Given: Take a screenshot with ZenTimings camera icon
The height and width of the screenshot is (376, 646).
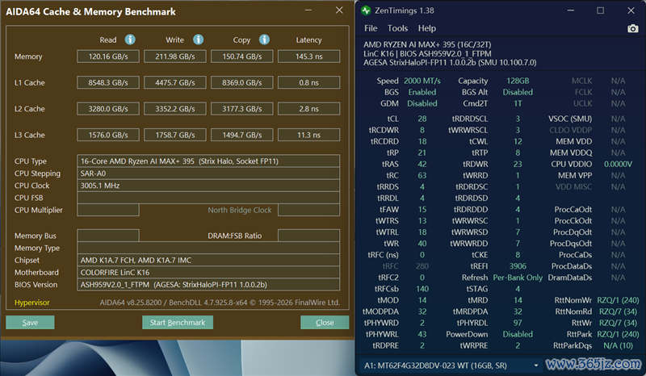Looking at the screenshot, I should (x=632, y=28).
